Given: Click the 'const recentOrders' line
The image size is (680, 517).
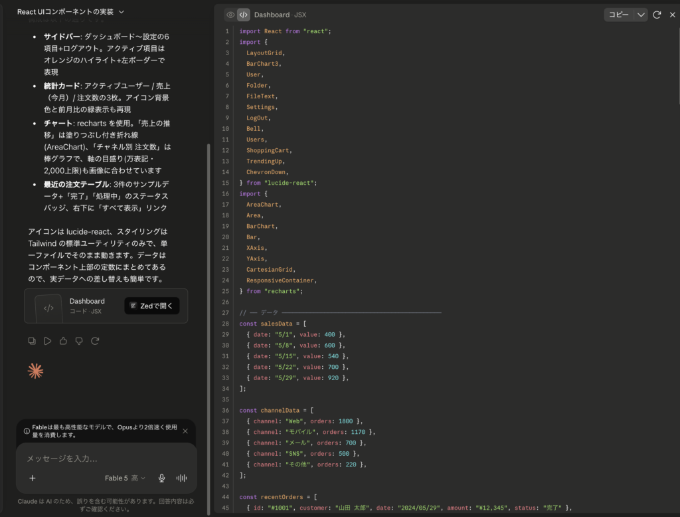Looking at the screenshot, I should coord(278,497).
